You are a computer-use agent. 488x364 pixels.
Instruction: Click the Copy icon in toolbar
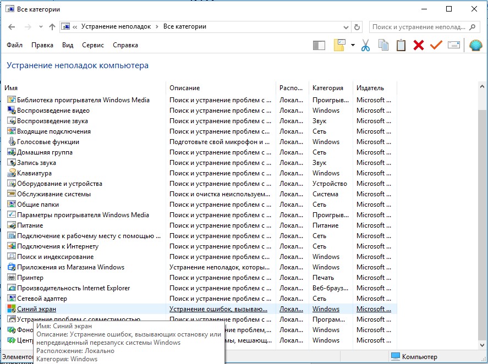[x=383, y=45]
